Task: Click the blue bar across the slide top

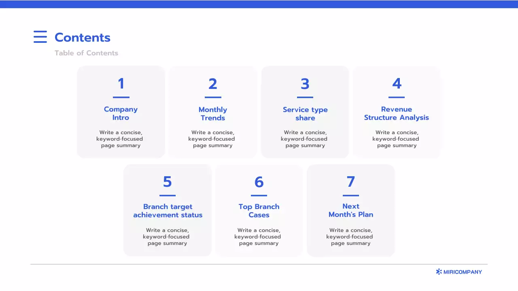Action: 259,4
